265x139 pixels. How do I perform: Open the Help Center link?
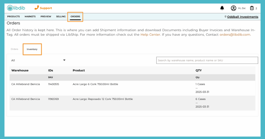coord(150,35)
